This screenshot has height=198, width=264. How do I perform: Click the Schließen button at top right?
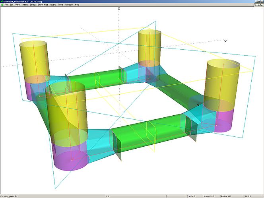[x=258, y=5]
